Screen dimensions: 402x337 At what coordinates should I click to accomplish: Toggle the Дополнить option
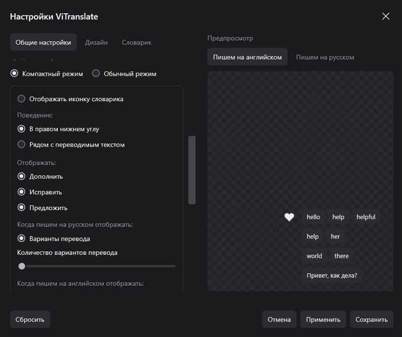click(x=21, y=177)
